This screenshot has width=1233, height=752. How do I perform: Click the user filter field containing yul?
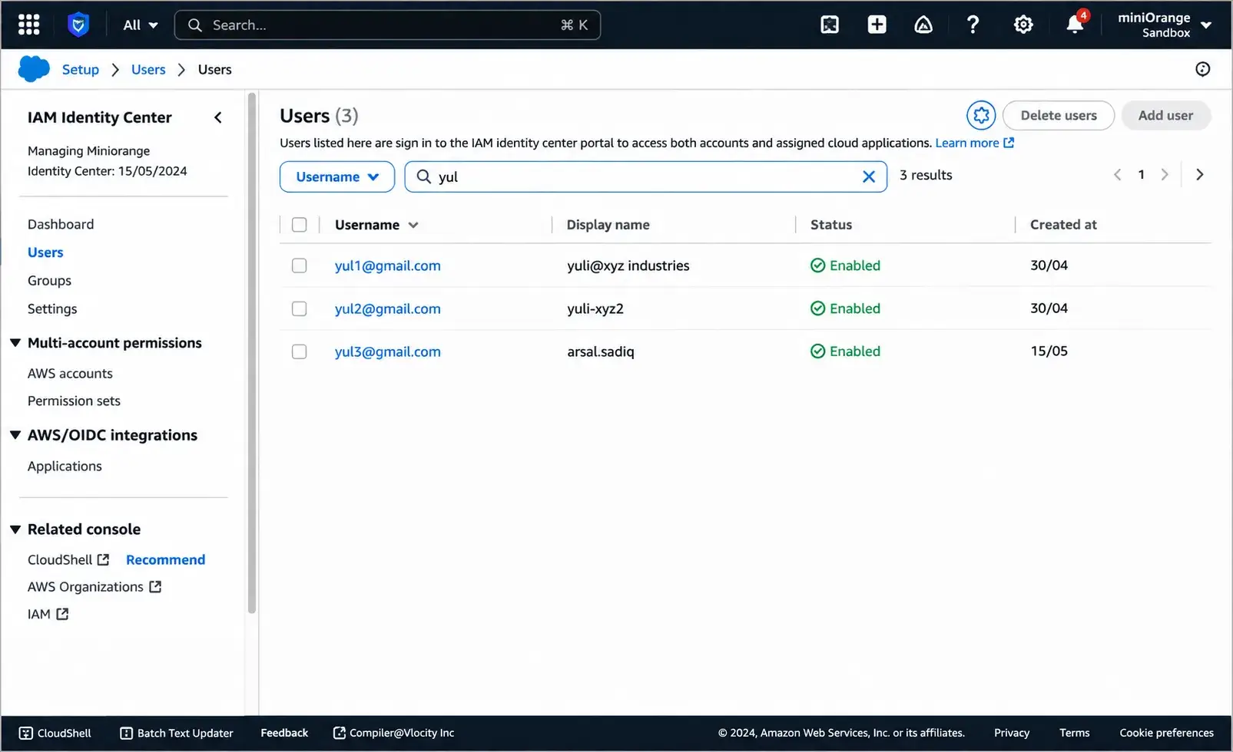[645, 176]
